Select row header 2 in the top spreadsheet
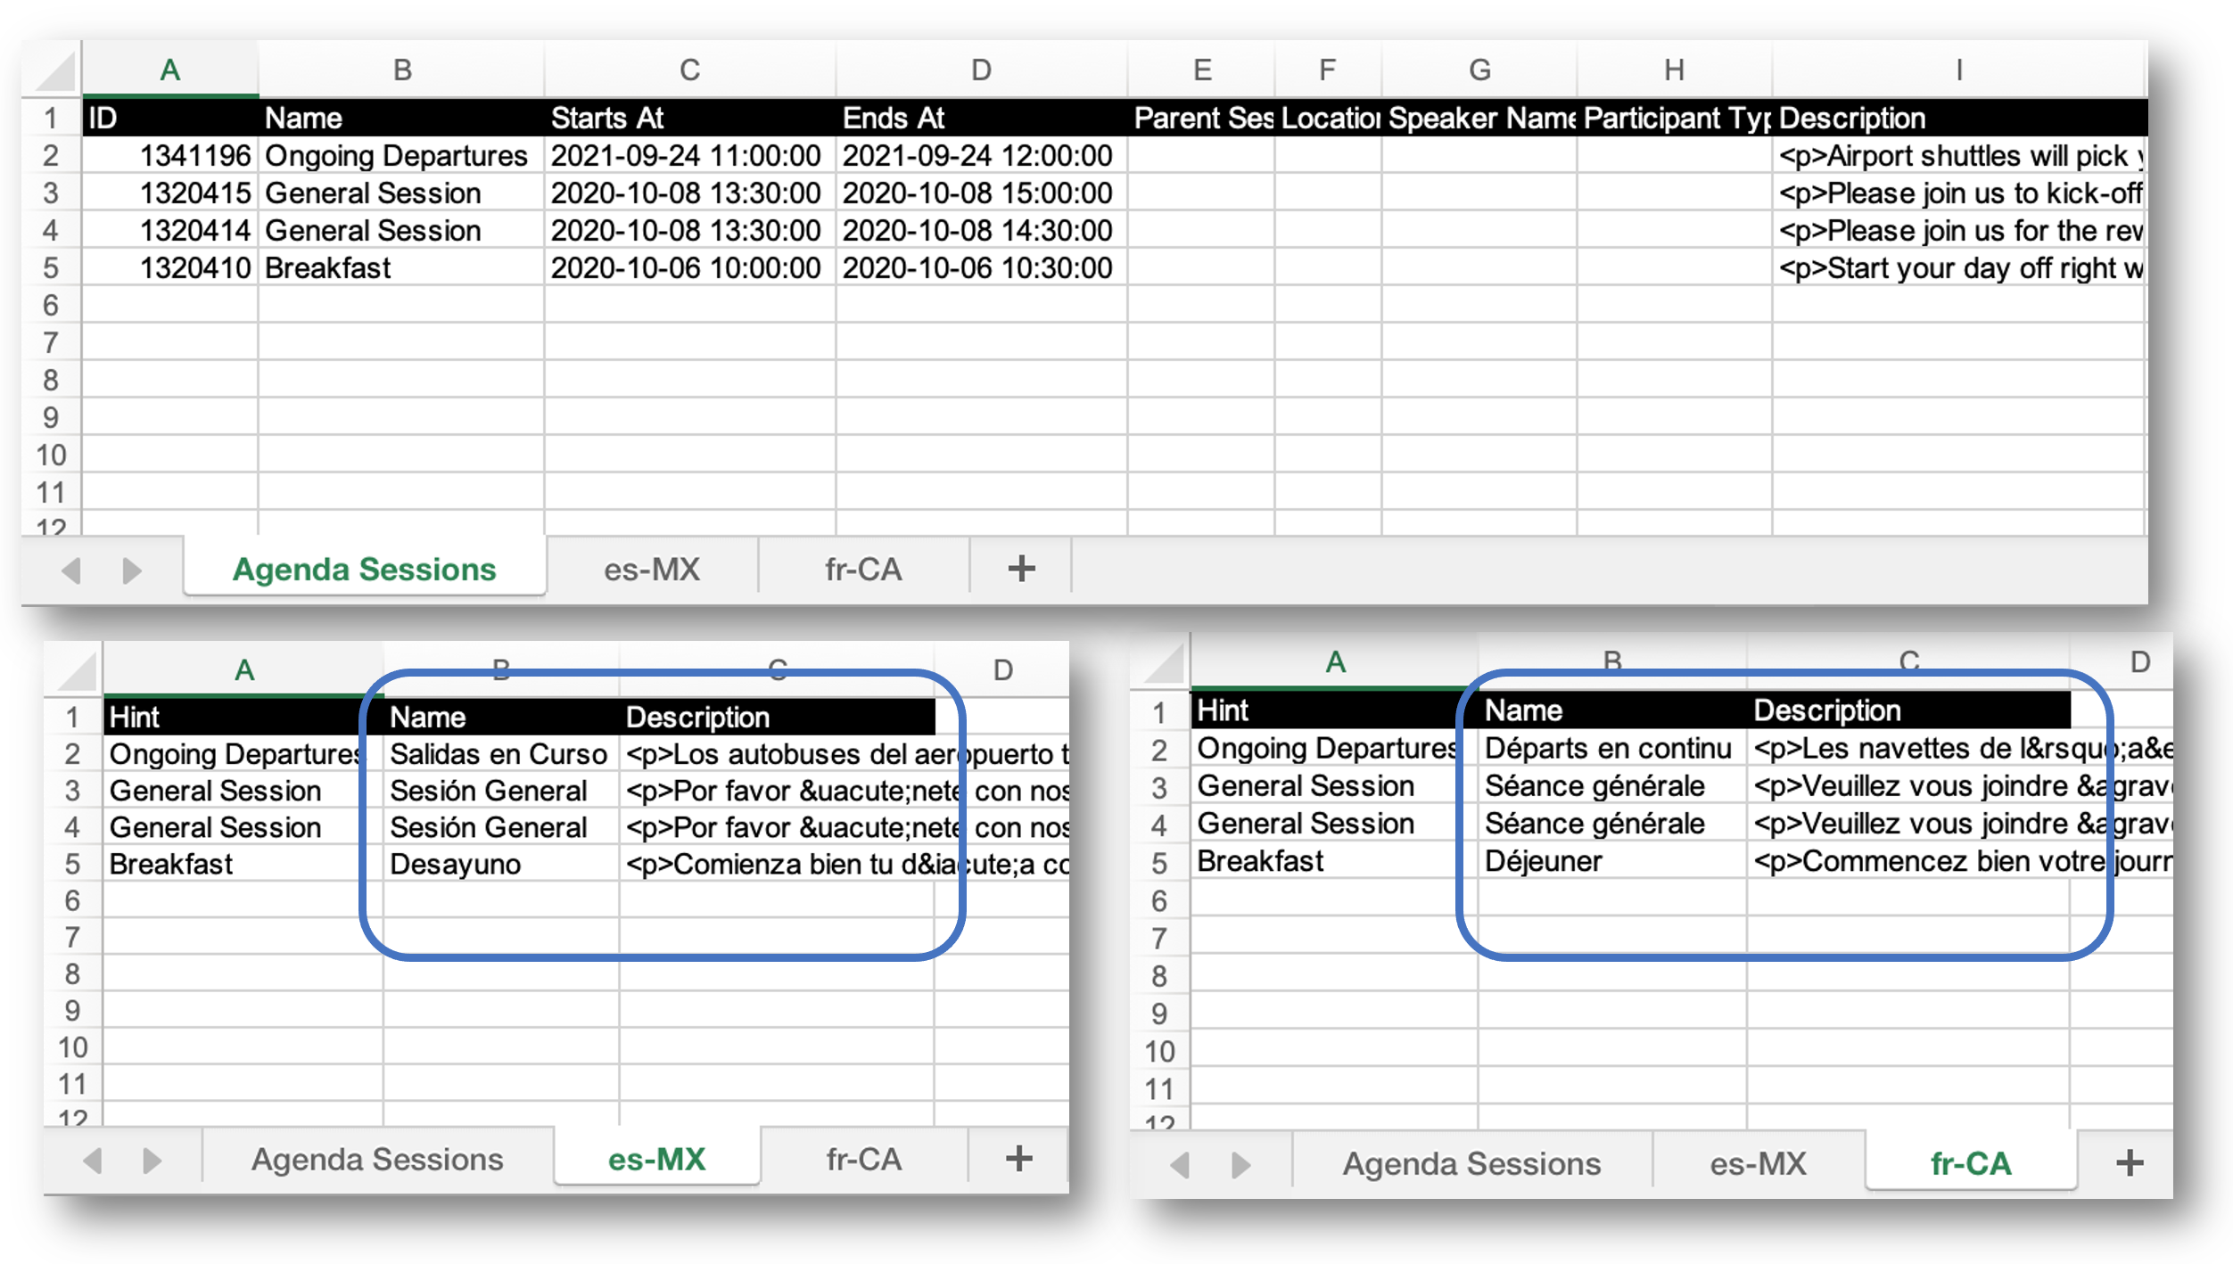This screenshot has height=1264, width=2233. 51,154
